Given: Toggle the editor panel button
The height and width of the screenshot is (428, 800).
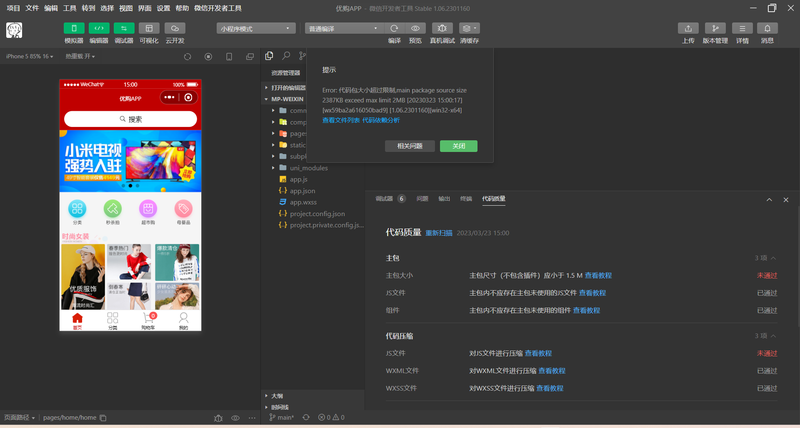Looking at the screenshot, I should (x=99, y=28).
